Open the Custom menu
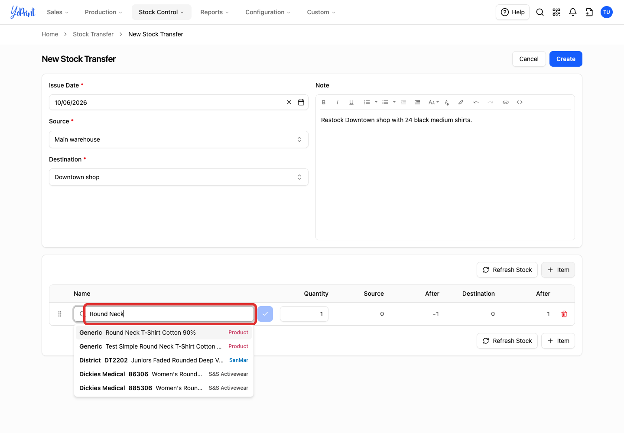The image size is (624, 433). [321, 12]
